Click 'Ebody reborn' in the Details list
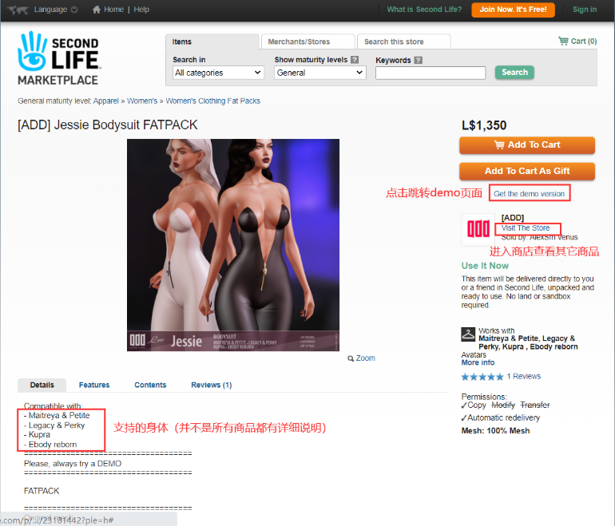Image resolution: width=615 pixels, height=526 pixels. [x=53, y=445]
